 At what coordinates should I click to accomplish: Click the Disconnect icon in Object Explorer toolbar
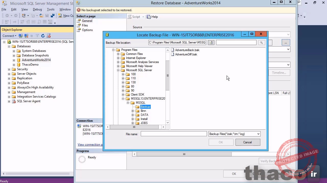click(26, 36)
